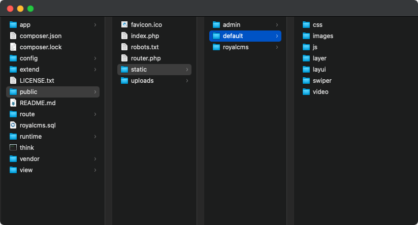Click the think executable file icon

(x=13, y=147)
